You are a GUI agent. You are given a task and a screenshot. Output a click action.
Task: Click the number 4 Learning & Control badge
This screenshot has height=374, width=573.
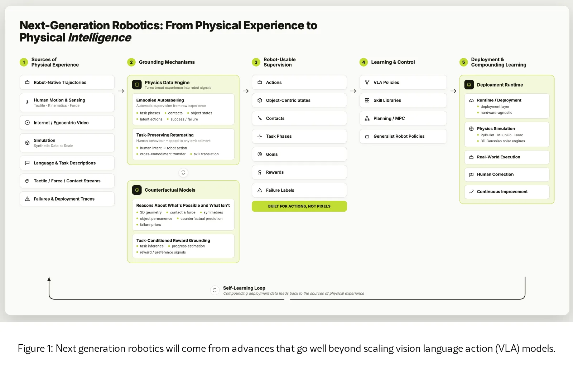363,62
